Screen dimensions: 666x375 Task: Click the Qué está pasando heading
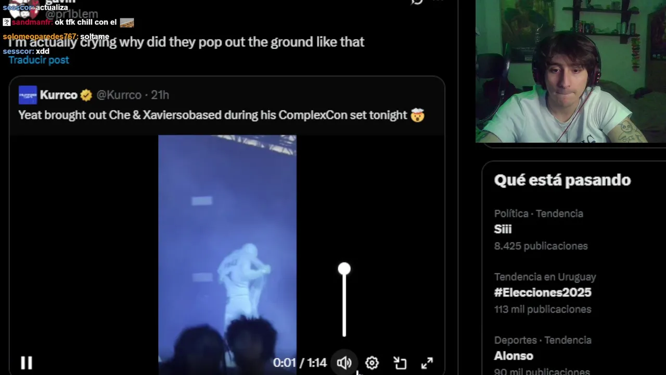coord(562,180)
